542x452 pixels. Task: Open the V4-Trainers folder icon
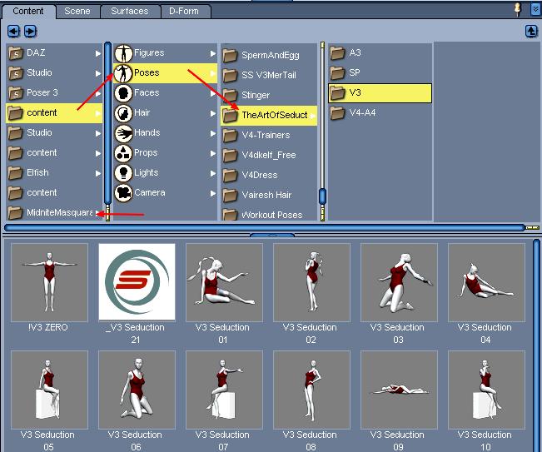tap(230, 136)
